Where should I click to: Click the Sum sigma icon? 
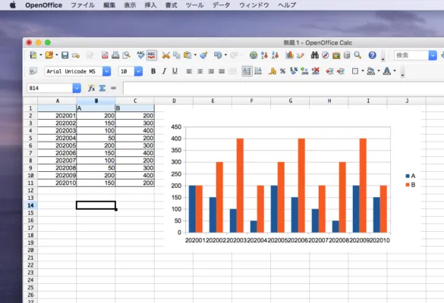[102, 88]
